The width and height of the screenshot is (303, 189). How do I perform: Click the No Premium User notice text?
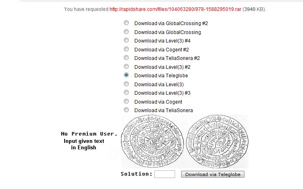point(89,134)
